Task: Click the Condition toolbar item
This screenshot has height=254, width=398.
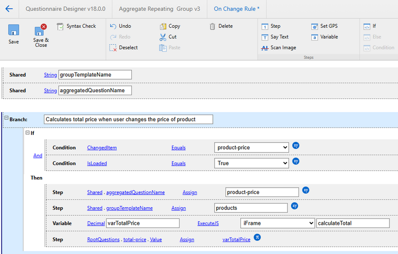Action: coord(379,48)
